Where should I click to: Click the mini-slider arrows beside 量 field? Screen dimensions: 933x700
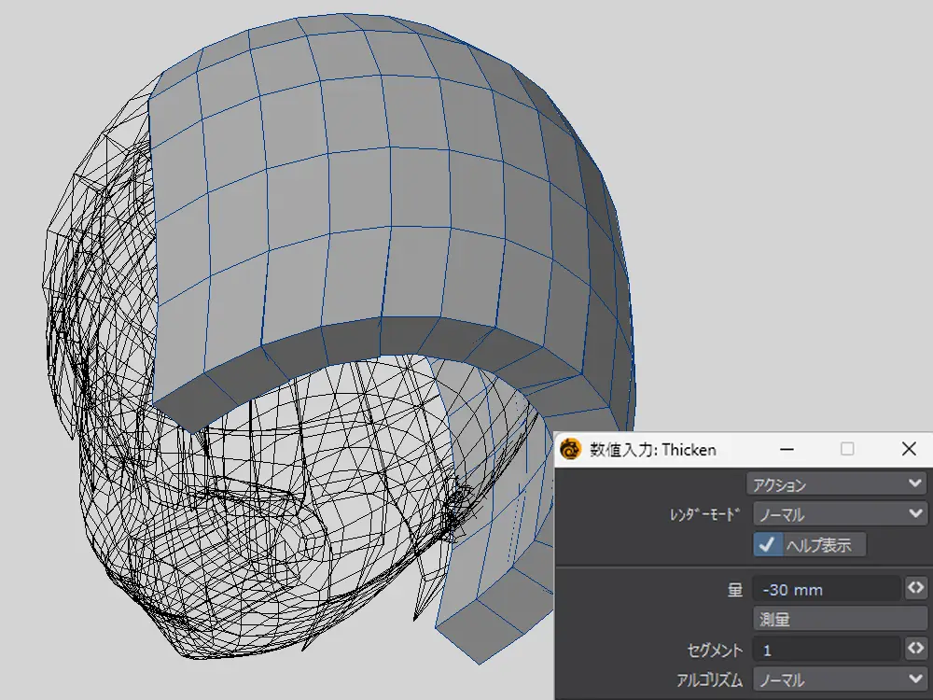coord(915,588)
